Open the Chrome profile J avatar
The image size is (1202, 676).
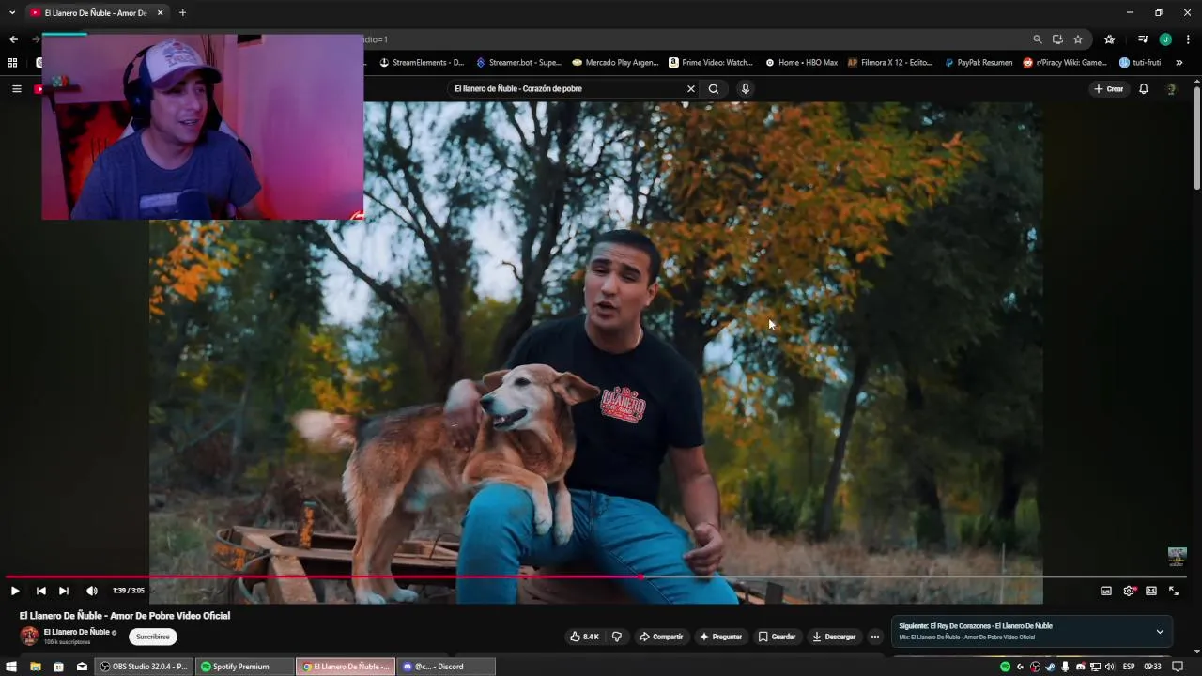[1165, 39]
